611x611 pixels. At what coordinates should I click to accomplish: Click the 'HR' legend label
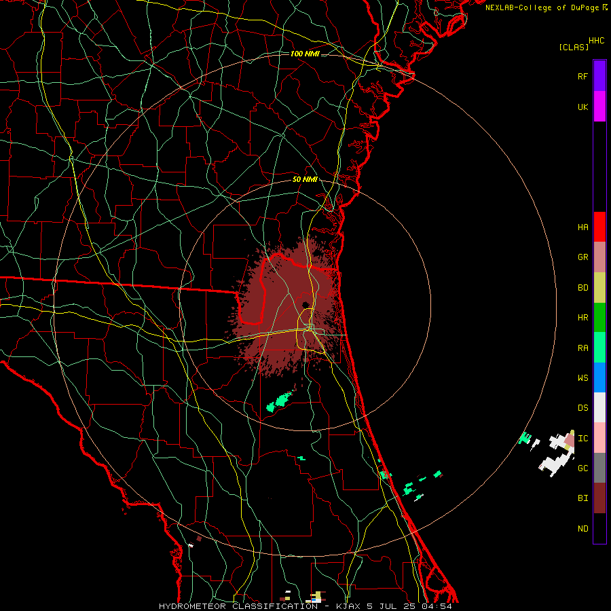[582, 318]
